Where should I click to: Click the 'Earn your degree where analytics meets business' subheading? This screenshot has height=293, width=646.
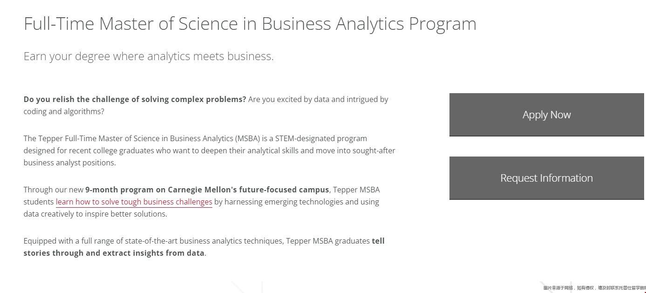click(x=149, y=56)
